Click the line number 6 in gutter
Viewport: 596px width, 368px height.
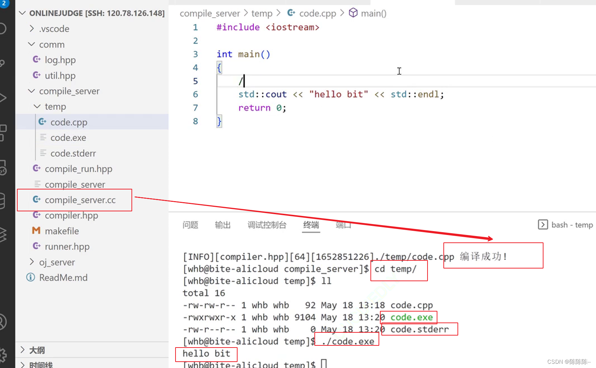coord(195,95)
